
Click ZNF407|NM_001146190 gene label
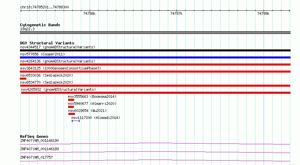coord(39,140)
